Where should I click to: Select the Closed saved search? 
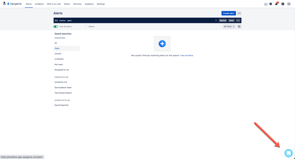point(67,54)
